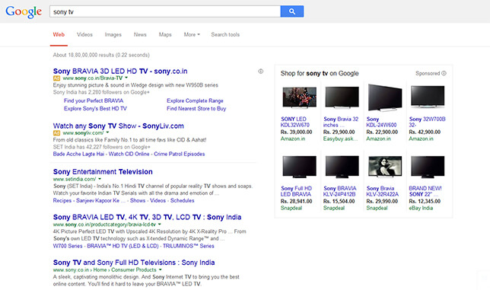This screenshot has width=490, height=290.
Task: Select the Web tab
Action: click(59, 34)
